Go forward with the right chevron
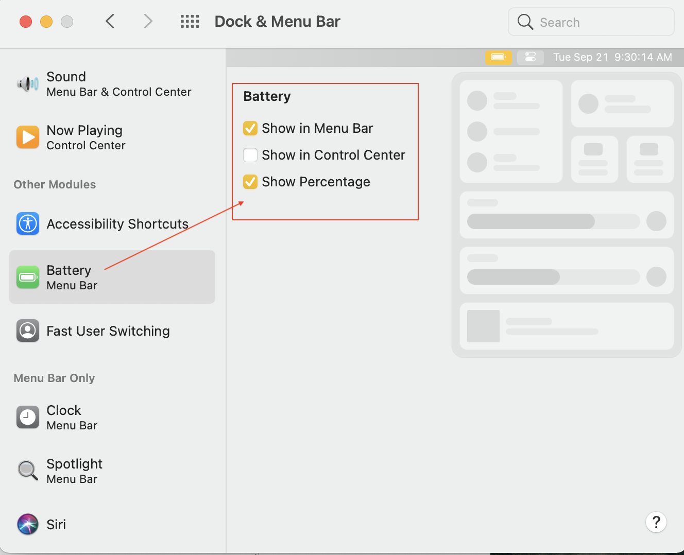 (148, 22)
